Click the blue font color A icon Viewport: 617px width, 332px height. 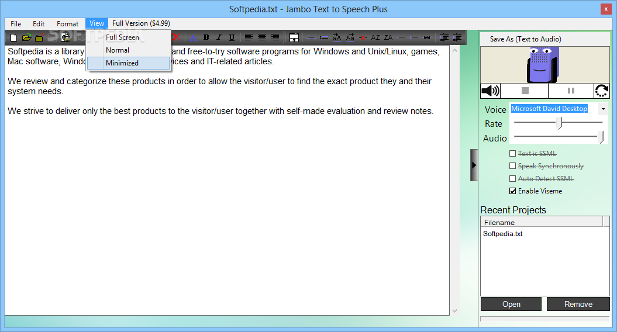(x=193, y=38)
